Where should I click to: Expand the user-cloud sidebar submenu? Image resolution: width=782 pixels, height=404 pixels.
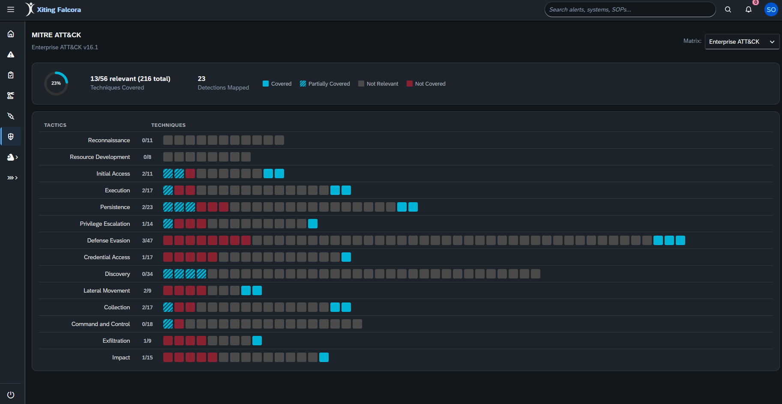pyautogui.click(x=12, y=157)
